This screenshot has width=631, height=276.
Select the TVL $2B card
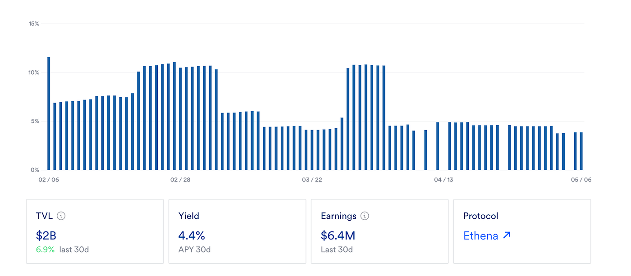pyautogui.click(x=95, y=231)
